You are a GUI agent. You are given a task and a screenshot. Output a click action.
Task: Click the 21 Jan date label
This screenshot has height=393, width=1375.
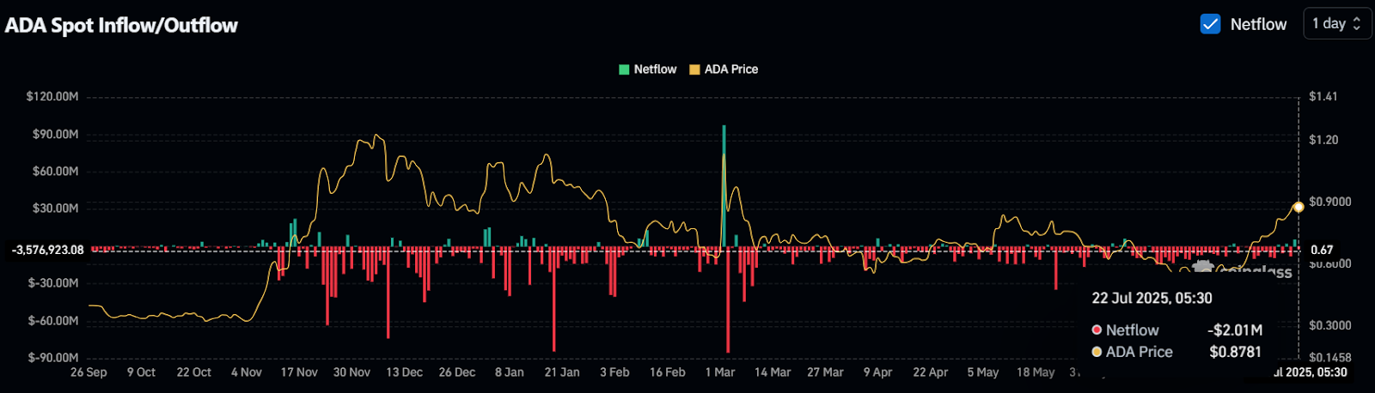coord(562,372)
